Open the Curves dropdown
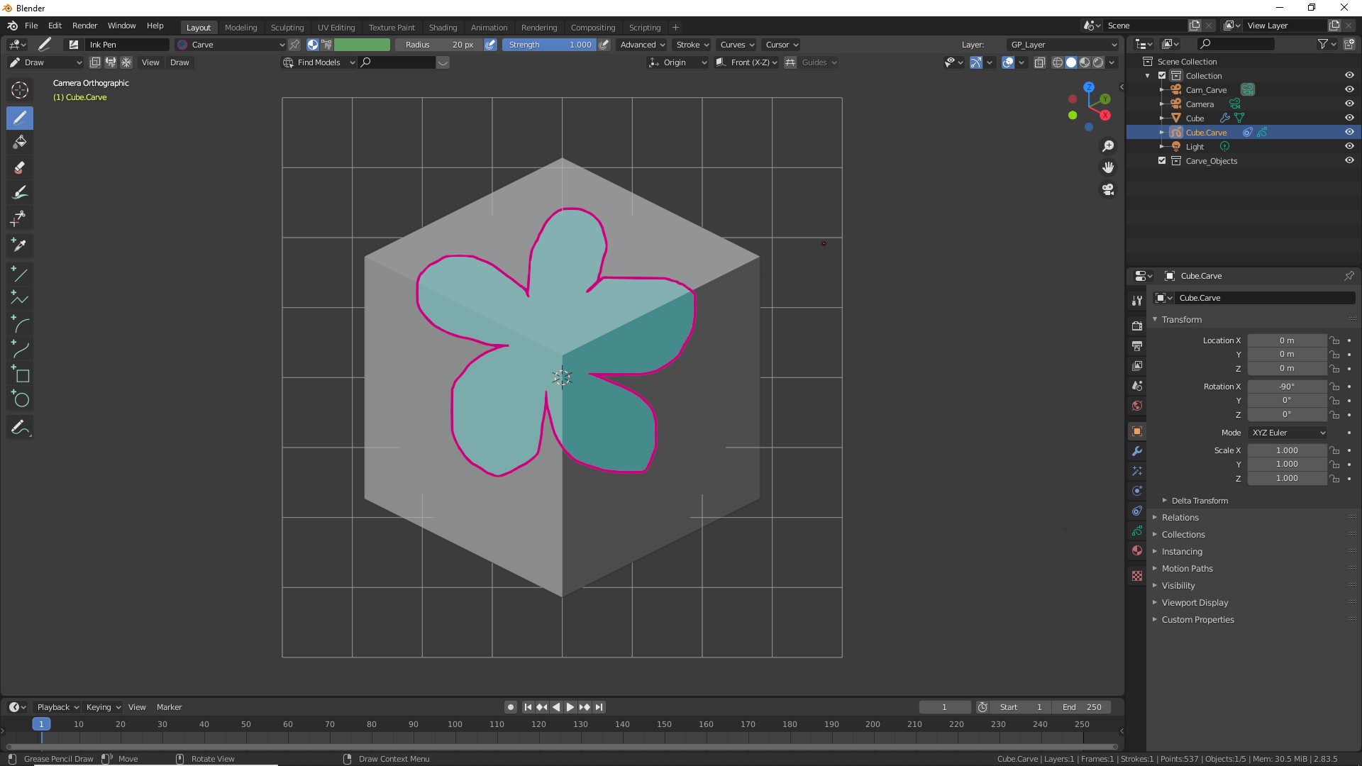1362x766 pixels. tap(736, 45)
